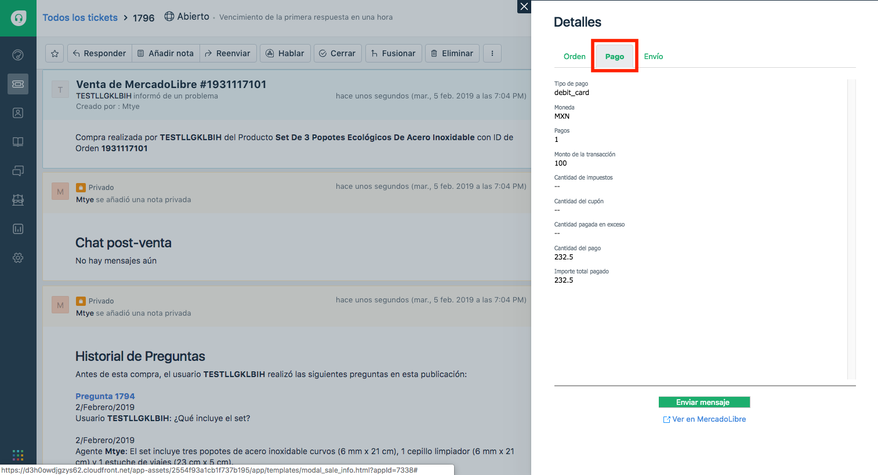Click the Chat post-venta heading
Image resolution: width=878 pixels, height=475 pixels.
click(x=124, y=243)
